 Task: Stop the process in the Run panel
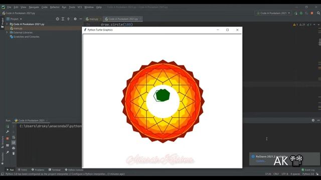(x=8, y=138)
